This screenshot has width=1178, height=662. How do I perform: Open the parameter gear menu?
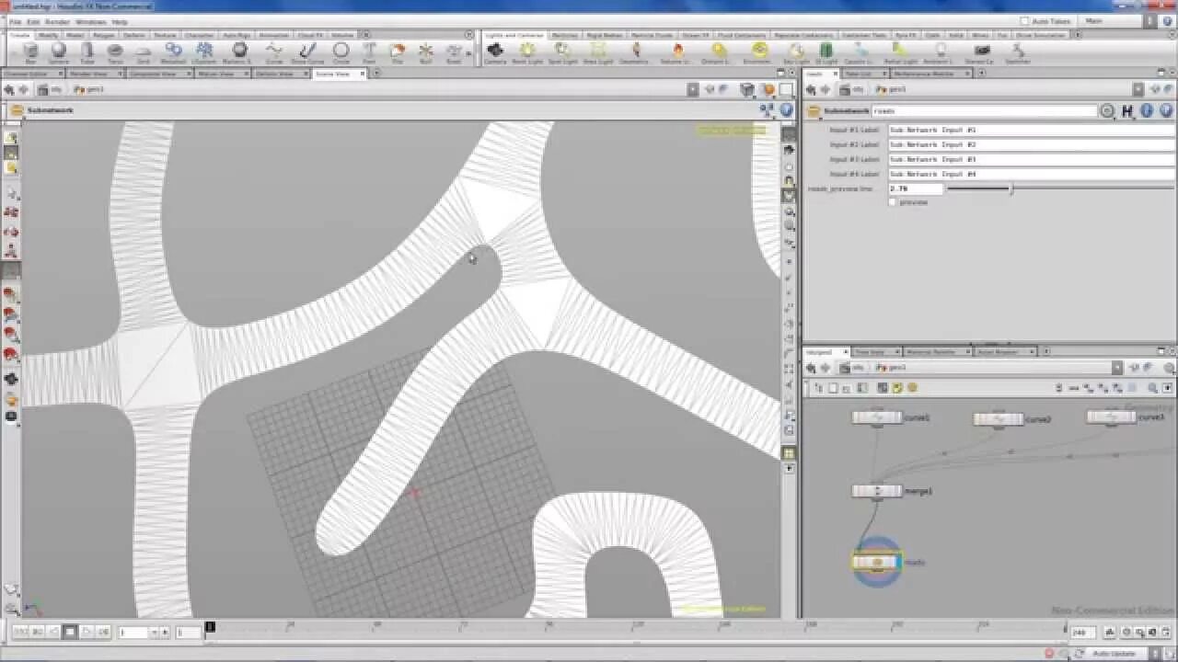[1107, 110]
